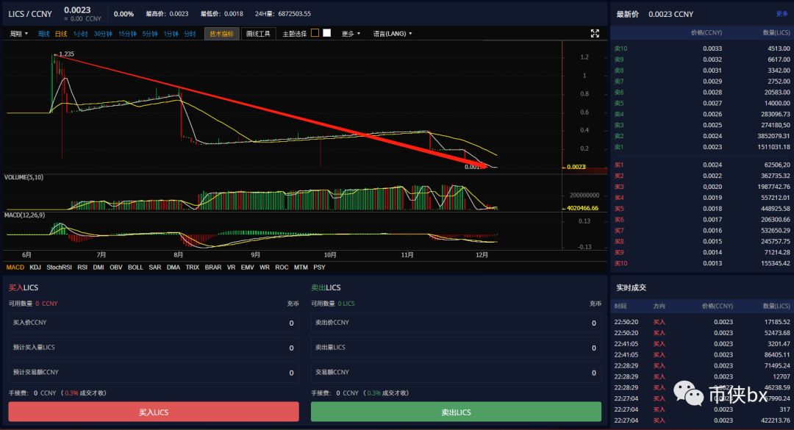Image resolution: width=794 pixels, height=430 pixels.
Task: Select the OBV indicator
Action: pos(116,268)
